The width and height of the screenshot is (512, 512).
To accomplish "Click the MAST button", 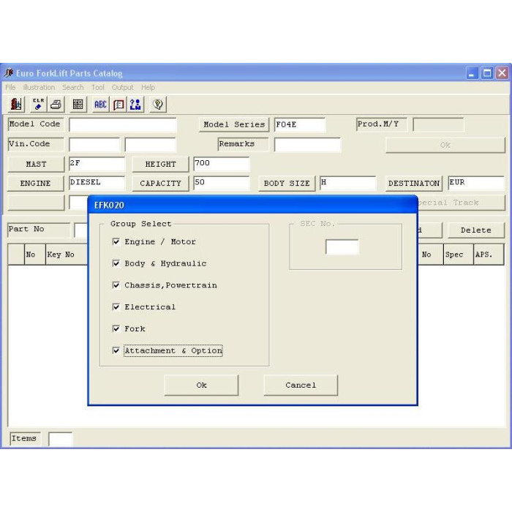I will [x=36, y=165].
